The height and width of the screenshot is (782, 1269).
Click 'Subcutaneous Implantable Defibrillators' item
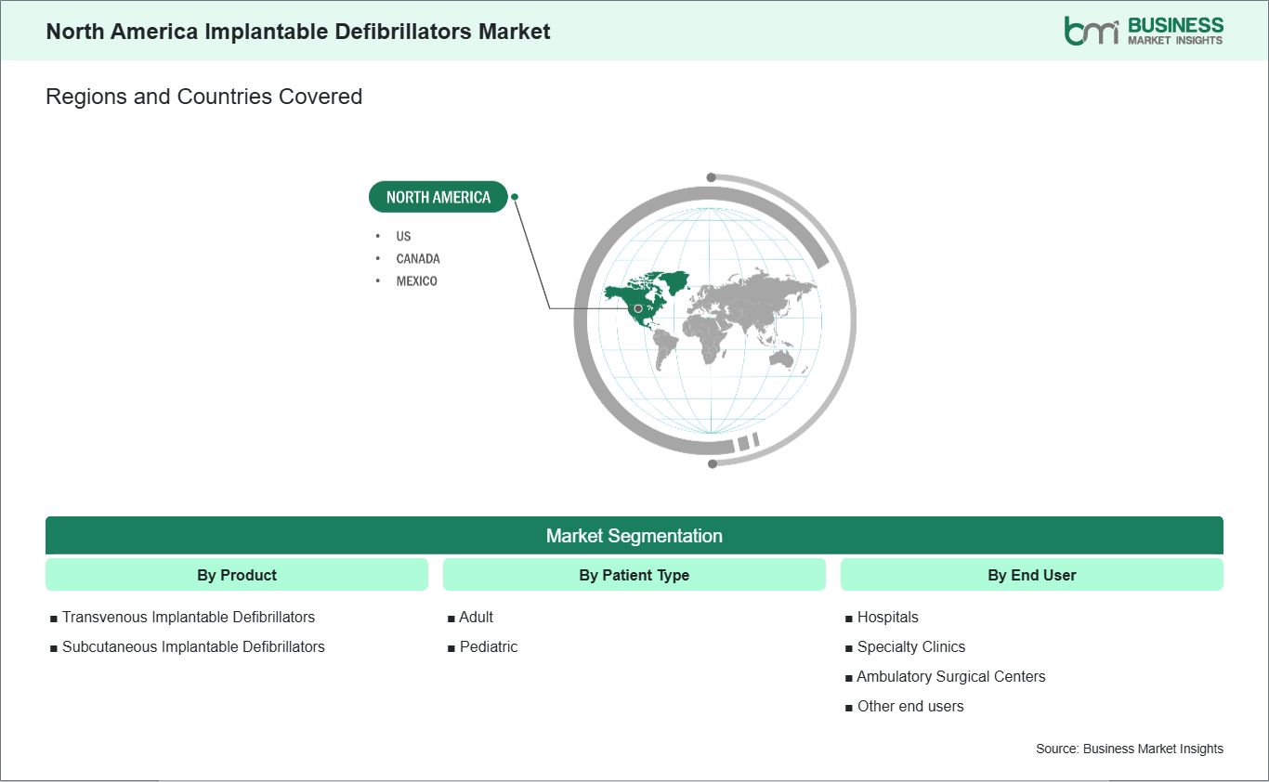click(x=193, y=646)
